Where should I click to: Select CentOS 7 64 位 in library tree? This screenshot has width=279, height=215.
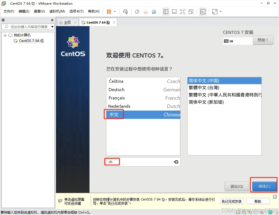click(31, 41)
